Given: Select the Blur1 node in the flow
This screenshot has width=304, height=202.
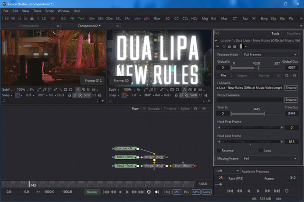Looking at the screenshot, I should tap(182, 166).
